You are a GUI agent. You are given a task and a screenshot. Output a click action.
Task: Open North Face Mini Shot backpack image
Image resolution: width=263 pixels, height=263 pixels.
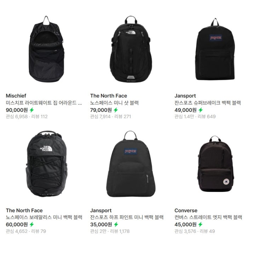[x=131, y=49]
